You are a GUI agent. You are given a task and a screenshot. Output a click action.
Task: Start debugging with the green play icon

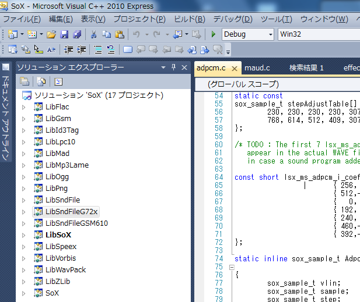tap(214, 34)
